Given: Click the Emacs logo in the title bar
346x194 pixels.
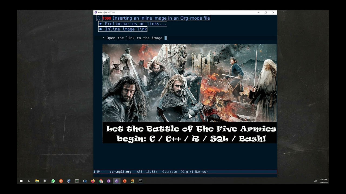Looking at the screenshot, I should coord(96,12).
